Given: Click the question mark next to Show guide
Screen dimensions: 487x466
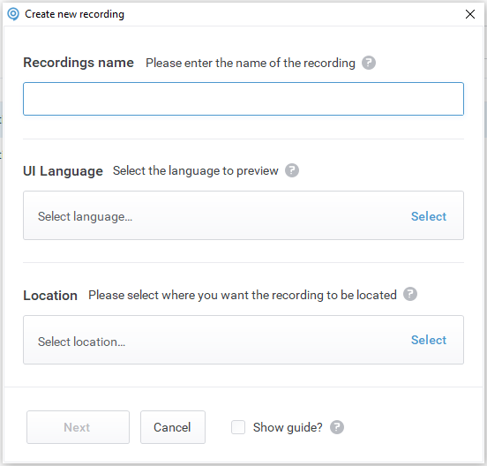Looking at the screenshot, I should click(x=337, y=427).
